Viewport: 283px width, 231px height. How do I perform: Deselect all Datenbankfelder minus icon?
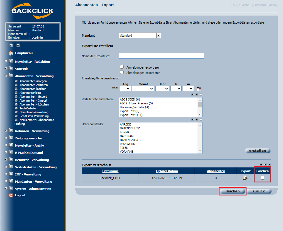pyautogui.click(x=197, y=119)
